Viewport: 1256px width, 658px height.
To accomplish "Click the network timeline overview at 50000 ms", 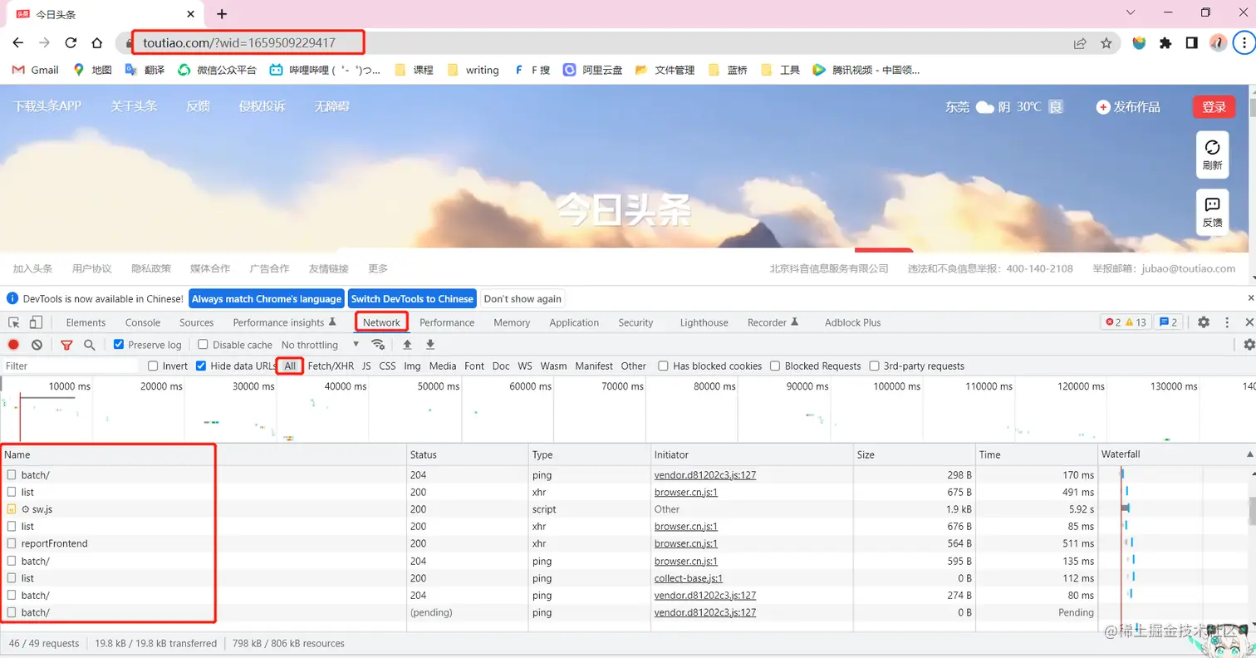I will (460, 410).
